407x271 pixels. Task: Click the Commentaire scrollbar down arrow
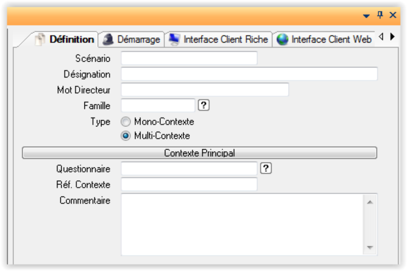(x=369, y=247)
